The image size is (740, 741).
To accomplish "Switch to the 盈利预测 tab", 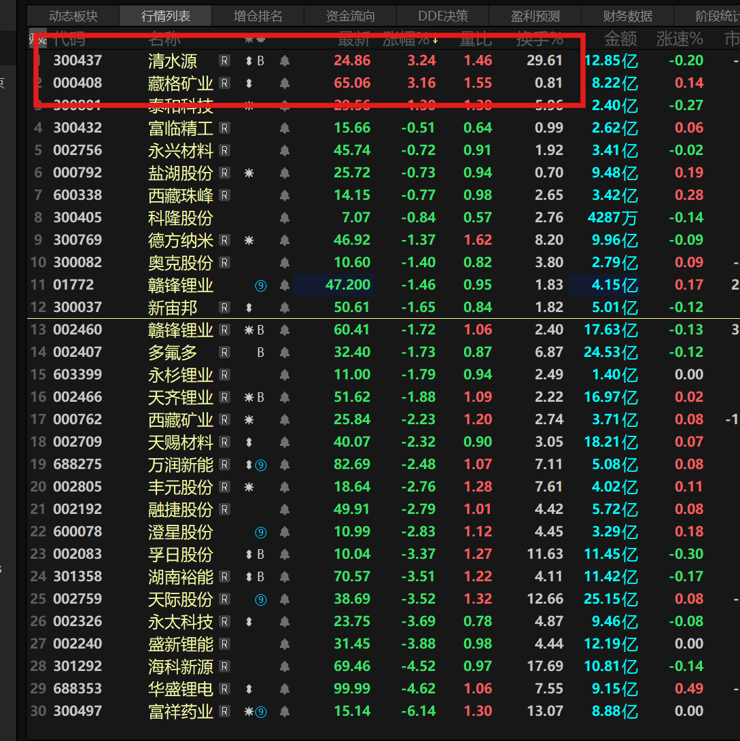I will 535,16.
